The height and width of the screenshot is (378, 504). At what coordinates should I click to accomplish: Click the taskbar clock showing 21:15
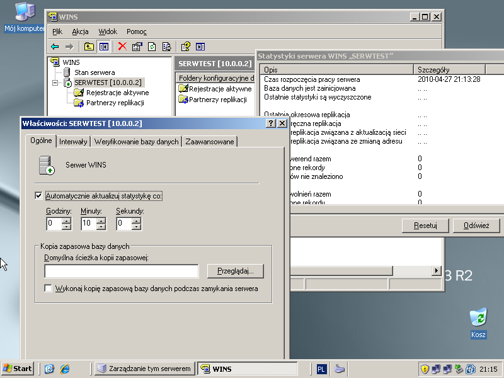488,369
